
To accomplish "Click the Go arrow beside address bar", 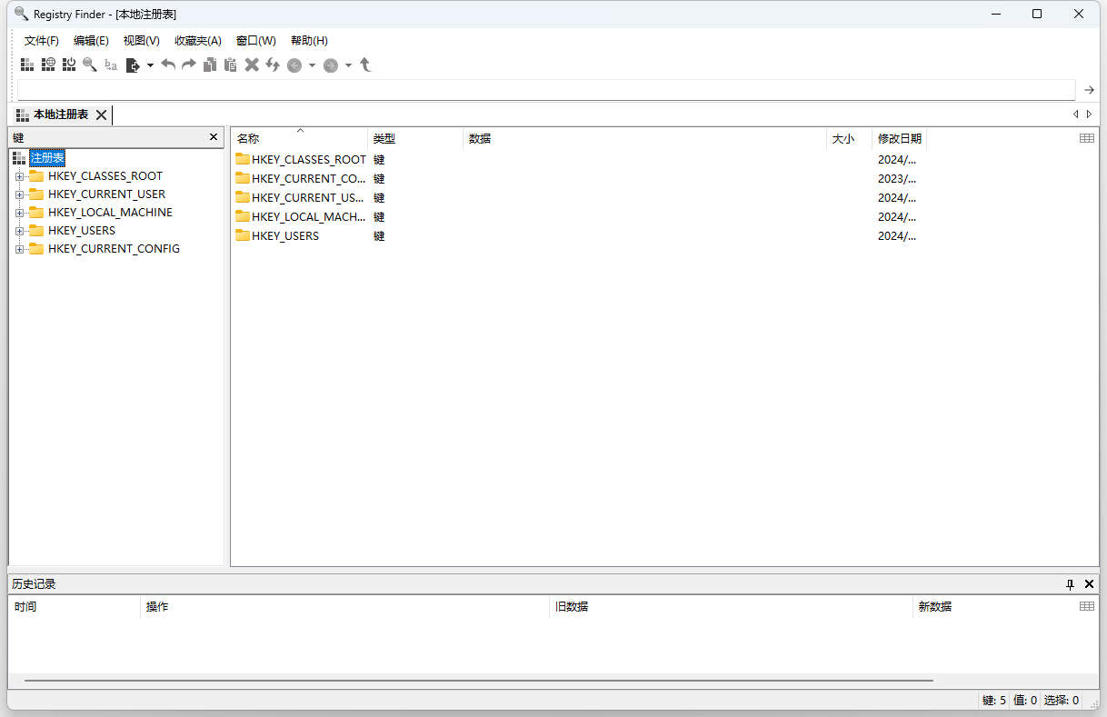I will point(1089,90).
